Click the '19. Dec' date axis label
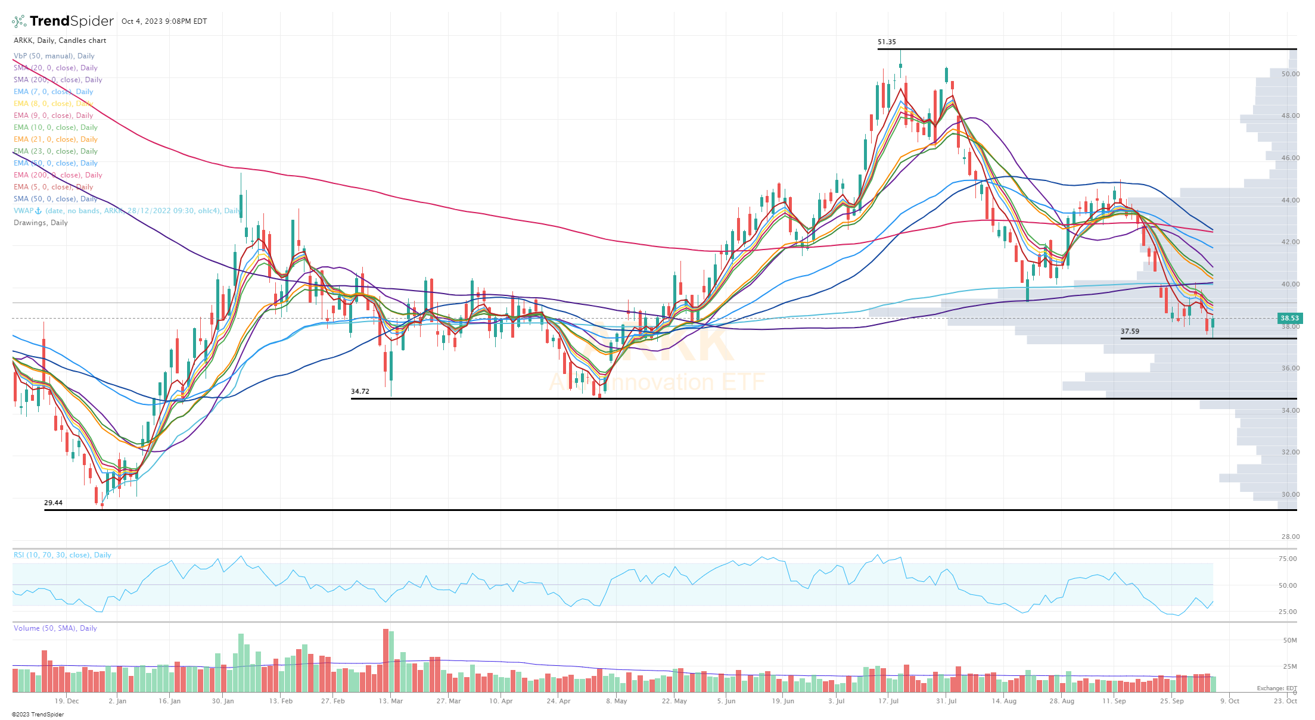Image resolution: width=1315 pixels, height=720 pixels. click(67, 702)
